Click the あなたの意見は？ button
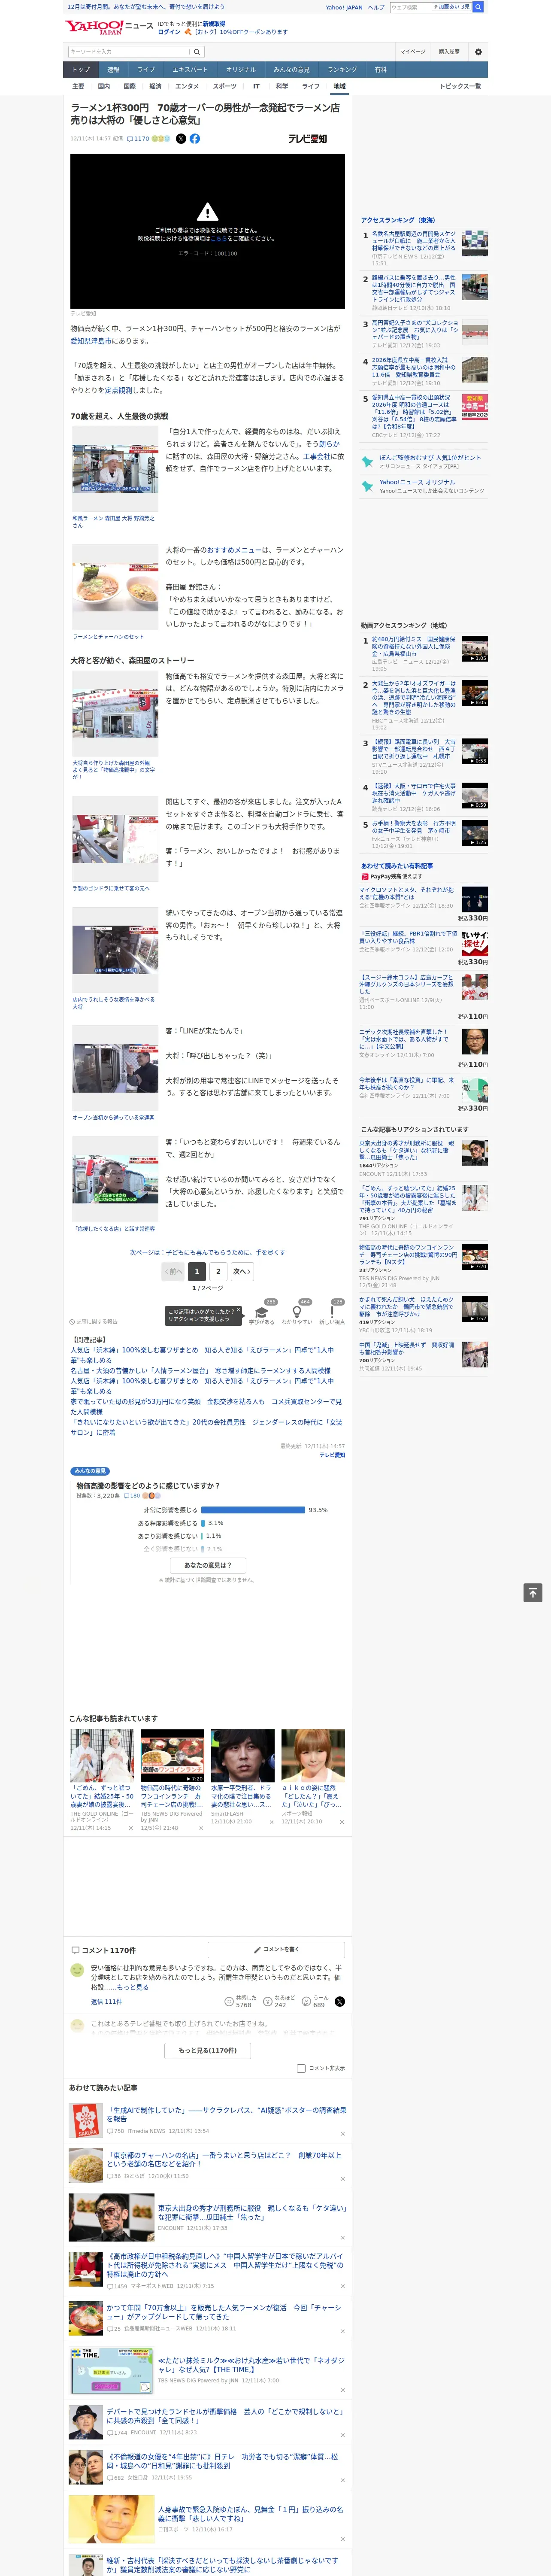This screenshot has height=2576, width=551. coord(208,1565)
